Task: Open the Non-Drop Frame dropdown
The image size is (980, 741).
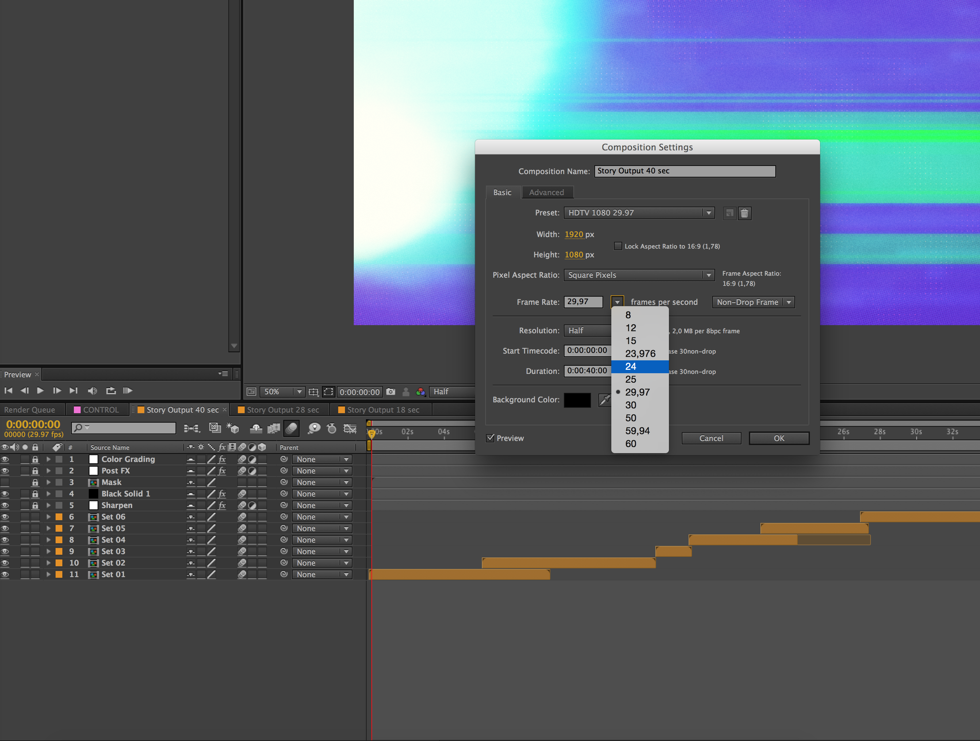Action: [x=753, y=302]
